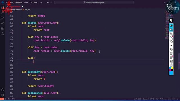Choose the black dot pen size
180x101 pixels.
point(171,45)
